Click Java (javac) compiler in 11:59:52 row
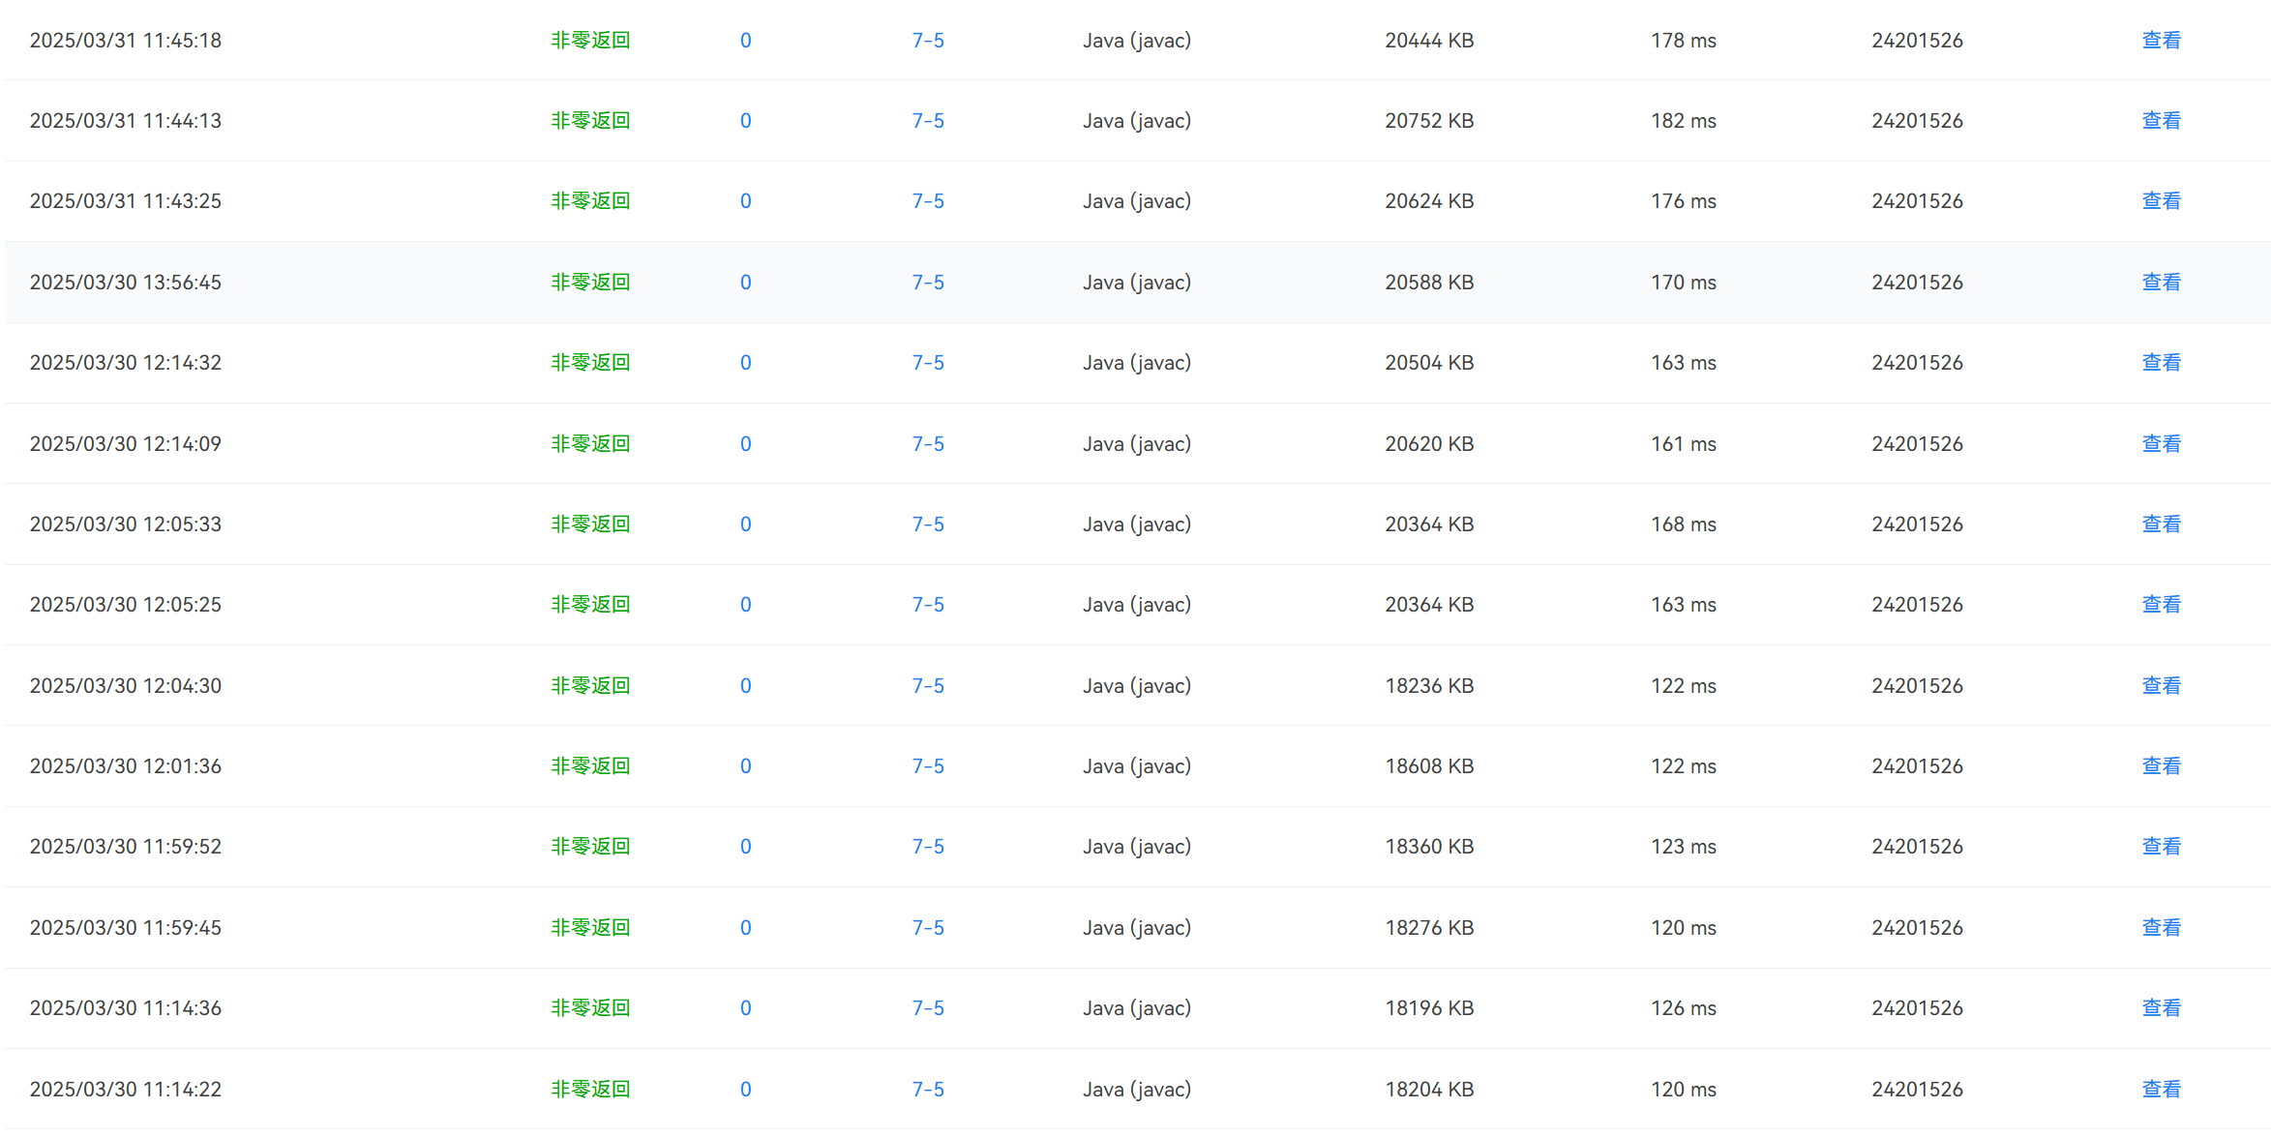Viewport: 2271px width, 1138px height. (x=1136, y=847)
